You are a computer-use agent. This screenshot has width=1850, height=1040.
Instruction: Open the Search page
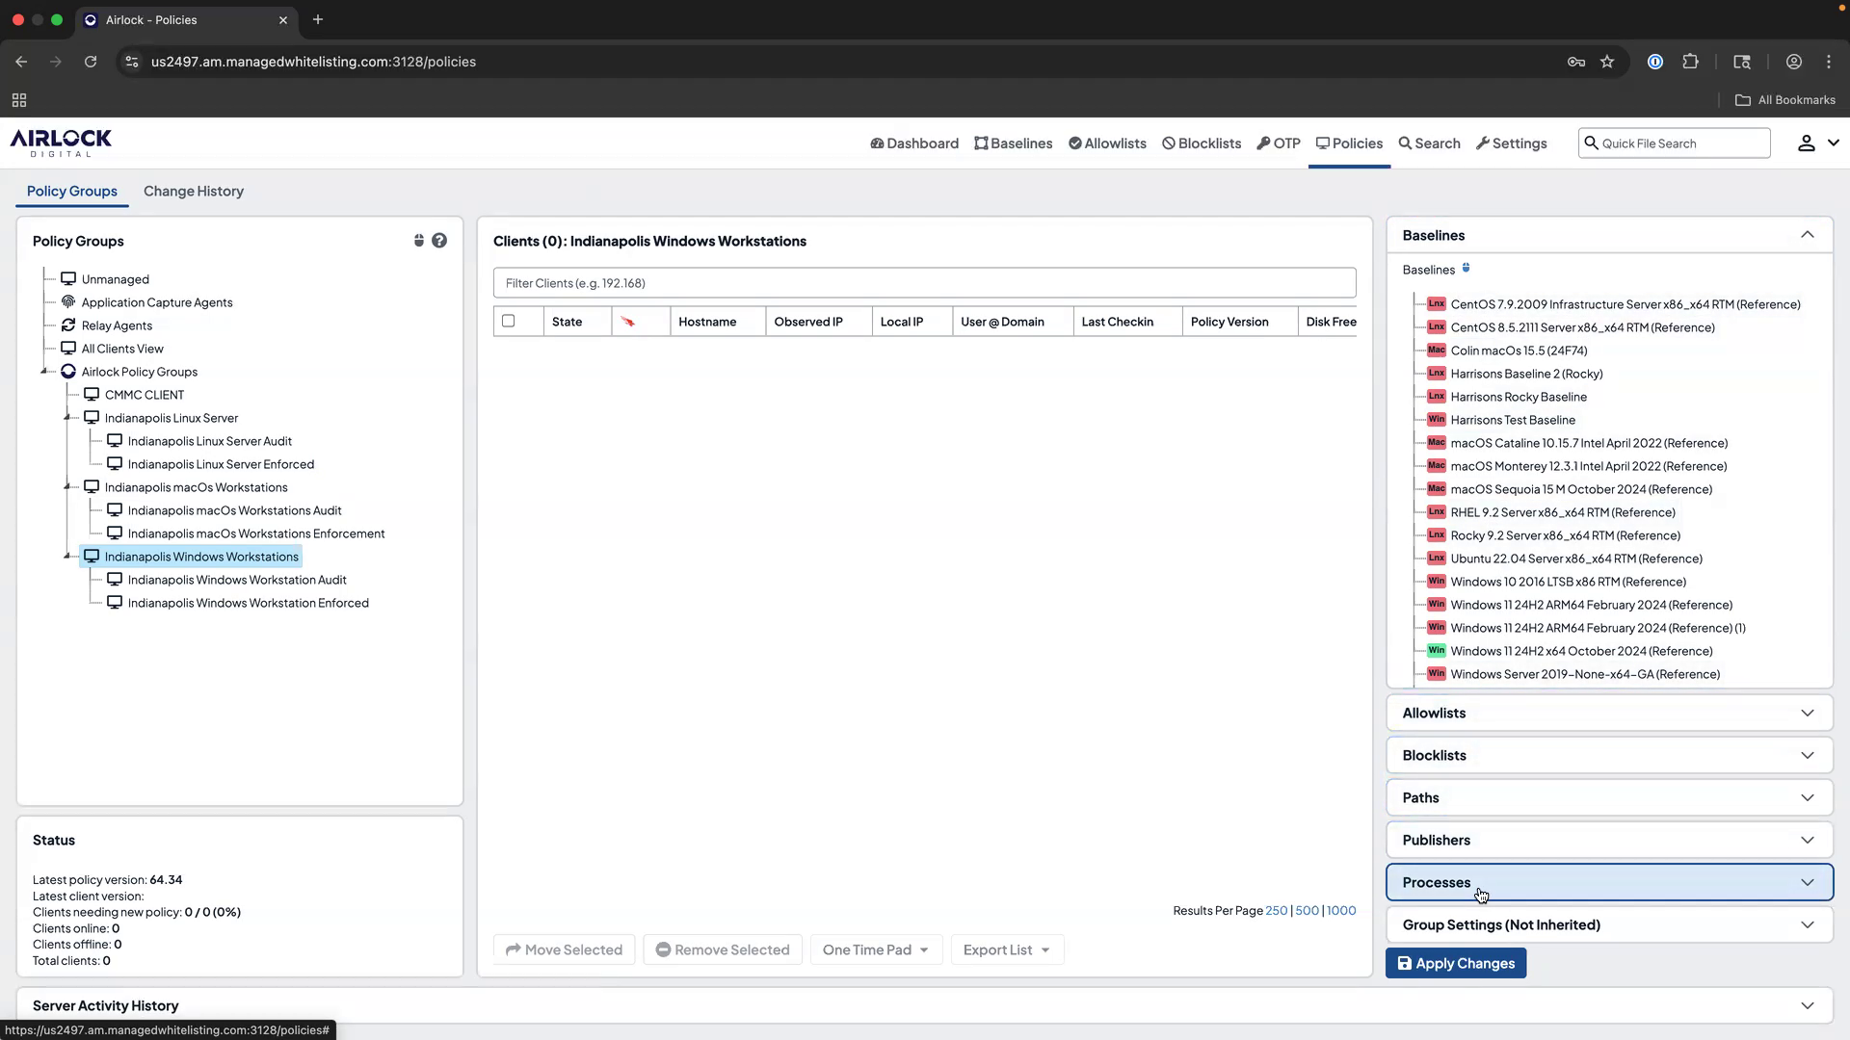coord(1429,143)
